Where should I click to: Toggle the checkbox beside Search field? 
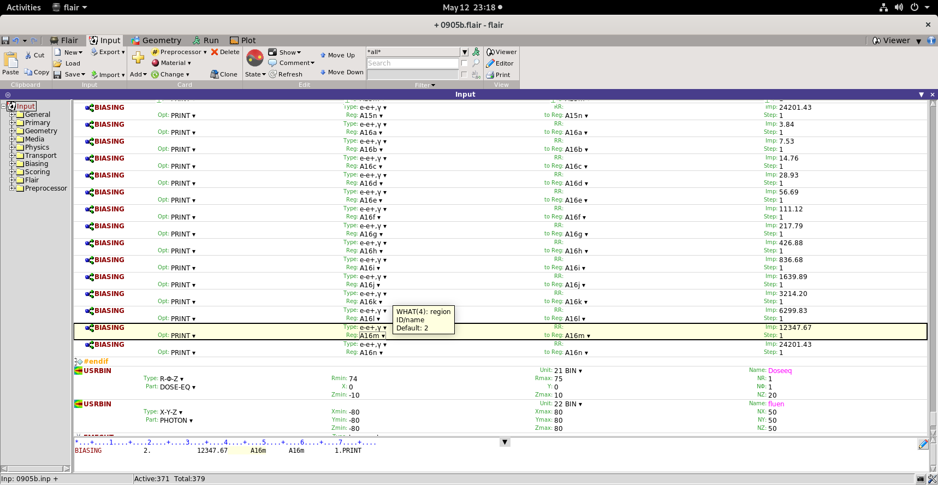(x=464, y=63)
